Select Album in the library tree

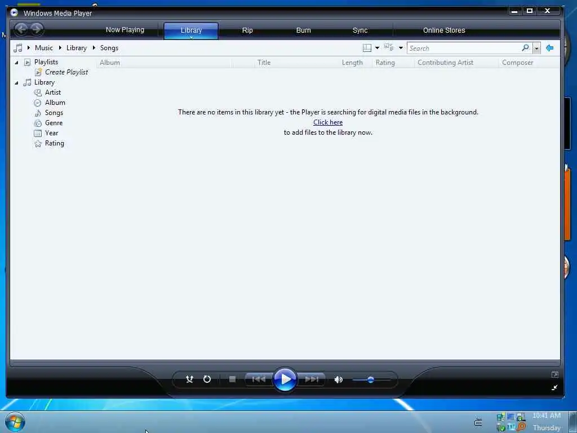point(55,103)
